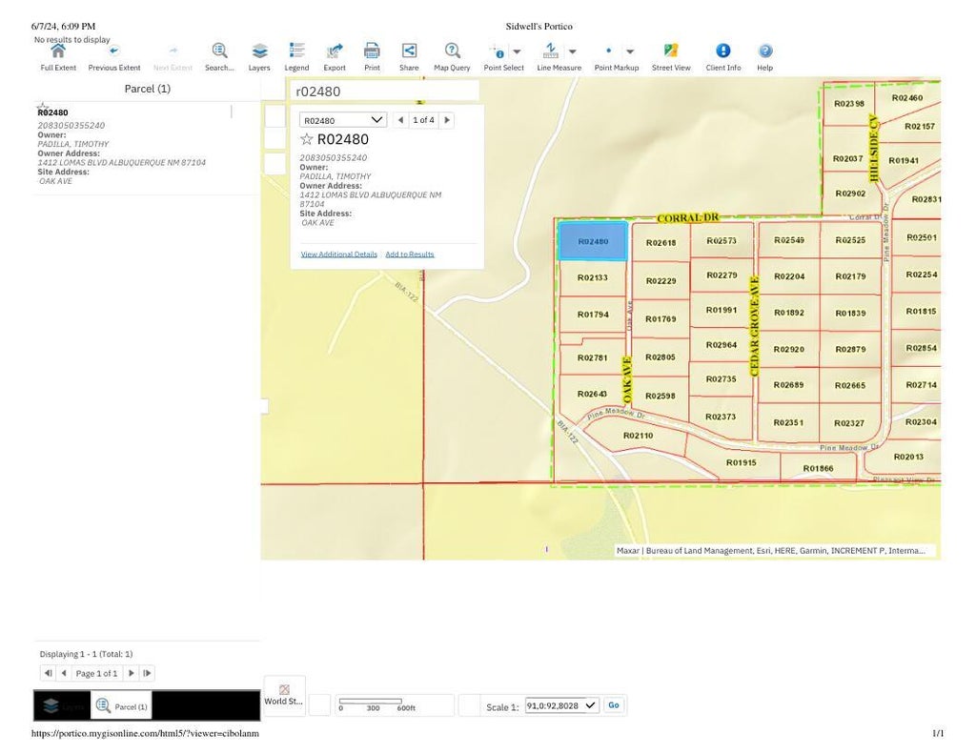The width and height of the screenshot is (976, 754).
Task: Expand the Line Measure dropdown arrow
Action: [x=573, y=52]
